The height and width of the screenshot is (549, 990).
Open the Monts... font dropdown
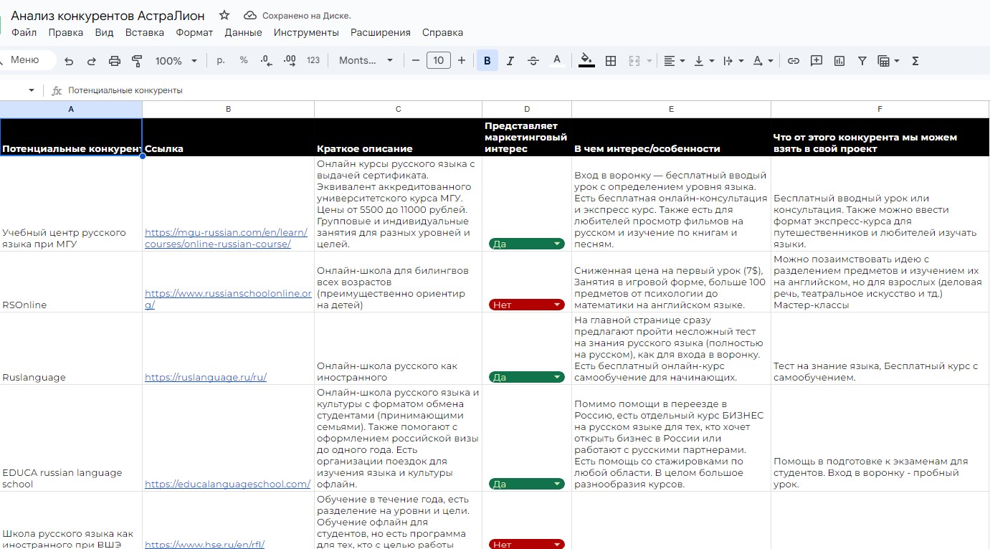pos(366,61)
